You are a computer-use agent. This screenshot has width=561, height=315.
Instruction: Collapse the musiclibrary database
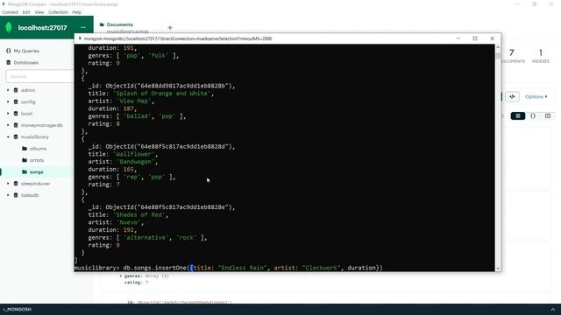click(x=8, y=136)
